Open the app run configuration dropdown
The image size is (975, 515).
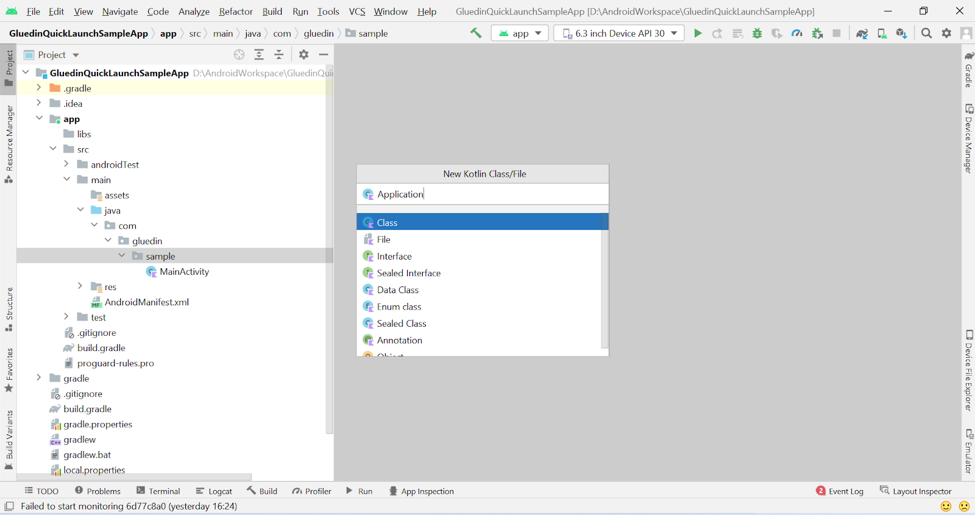pyautogui.click(x=520, y=33)
